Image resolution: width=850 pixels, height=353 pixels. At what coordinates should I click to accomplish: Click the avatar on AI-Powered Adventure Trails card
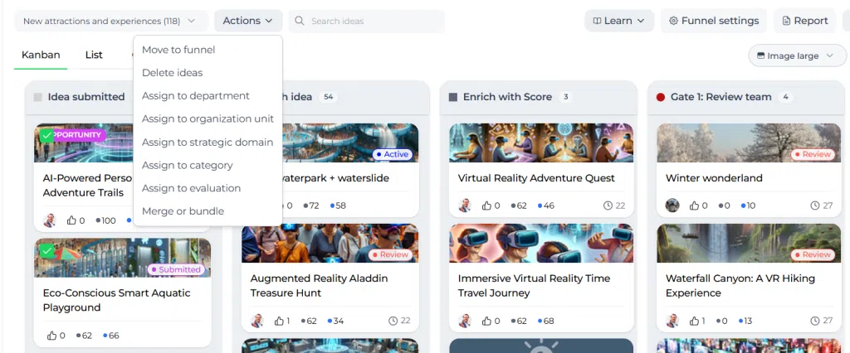click(x=49, y=220)
